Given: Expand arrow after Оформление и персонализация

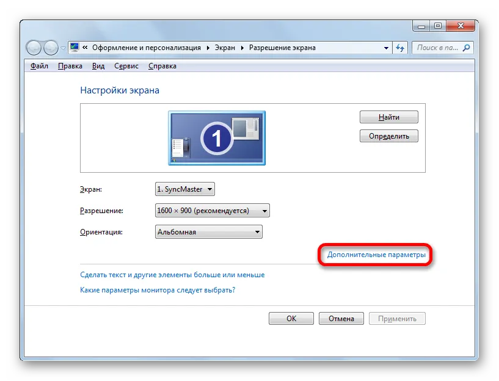Looking at the screenshot, I should [x=208, y=48].
